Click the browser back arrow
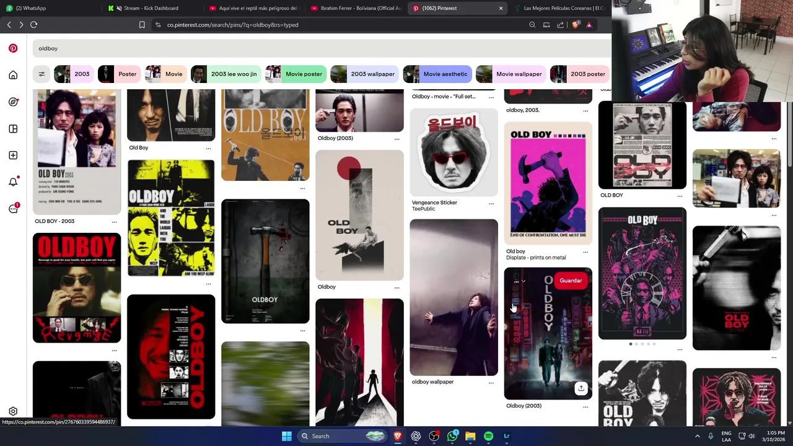 coord(9,25)
